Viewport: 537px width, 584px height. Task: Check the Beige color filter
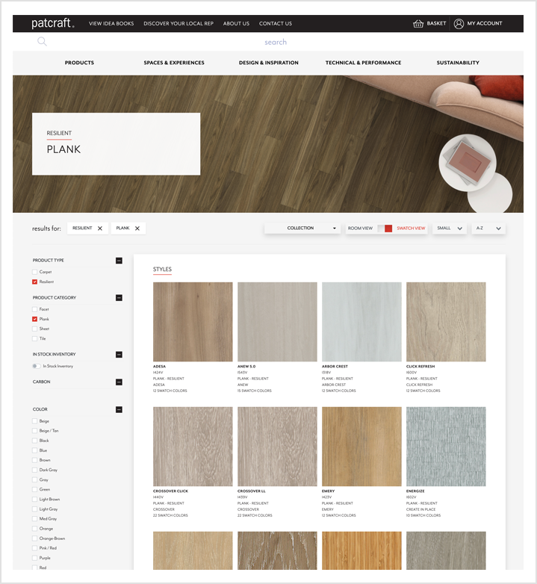(34, 421)
